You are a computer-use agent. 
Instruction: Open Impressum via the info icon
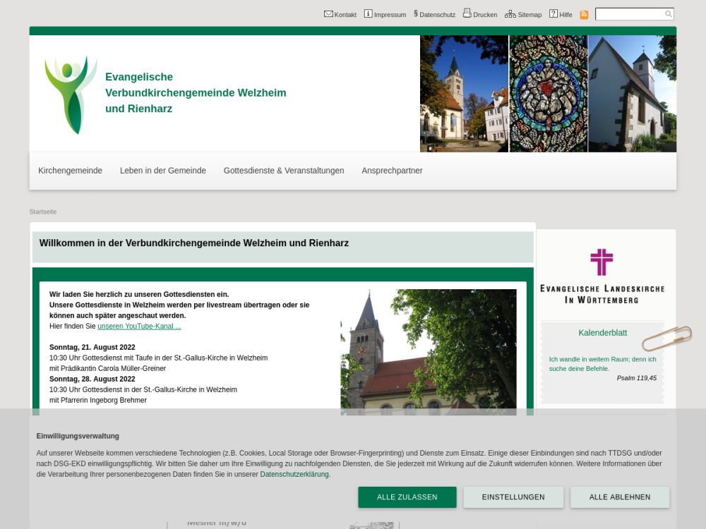(368, 13)
